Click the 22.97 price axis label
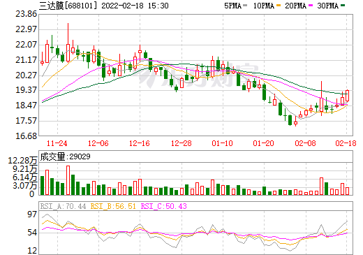Image resolution: width=363 pixels, height=255 pixels. (26, 29)
